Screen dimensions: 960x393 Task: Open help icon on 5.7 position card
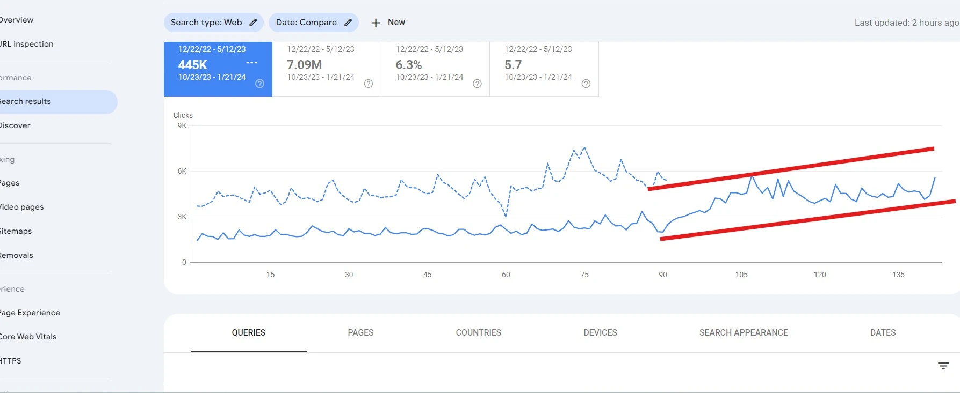pos(586,84)
